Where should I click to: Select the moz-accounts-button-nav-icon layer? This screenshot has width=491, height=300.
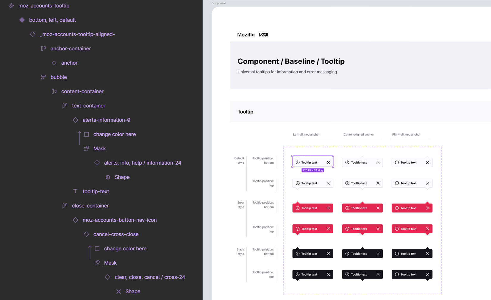click(119, 220)
